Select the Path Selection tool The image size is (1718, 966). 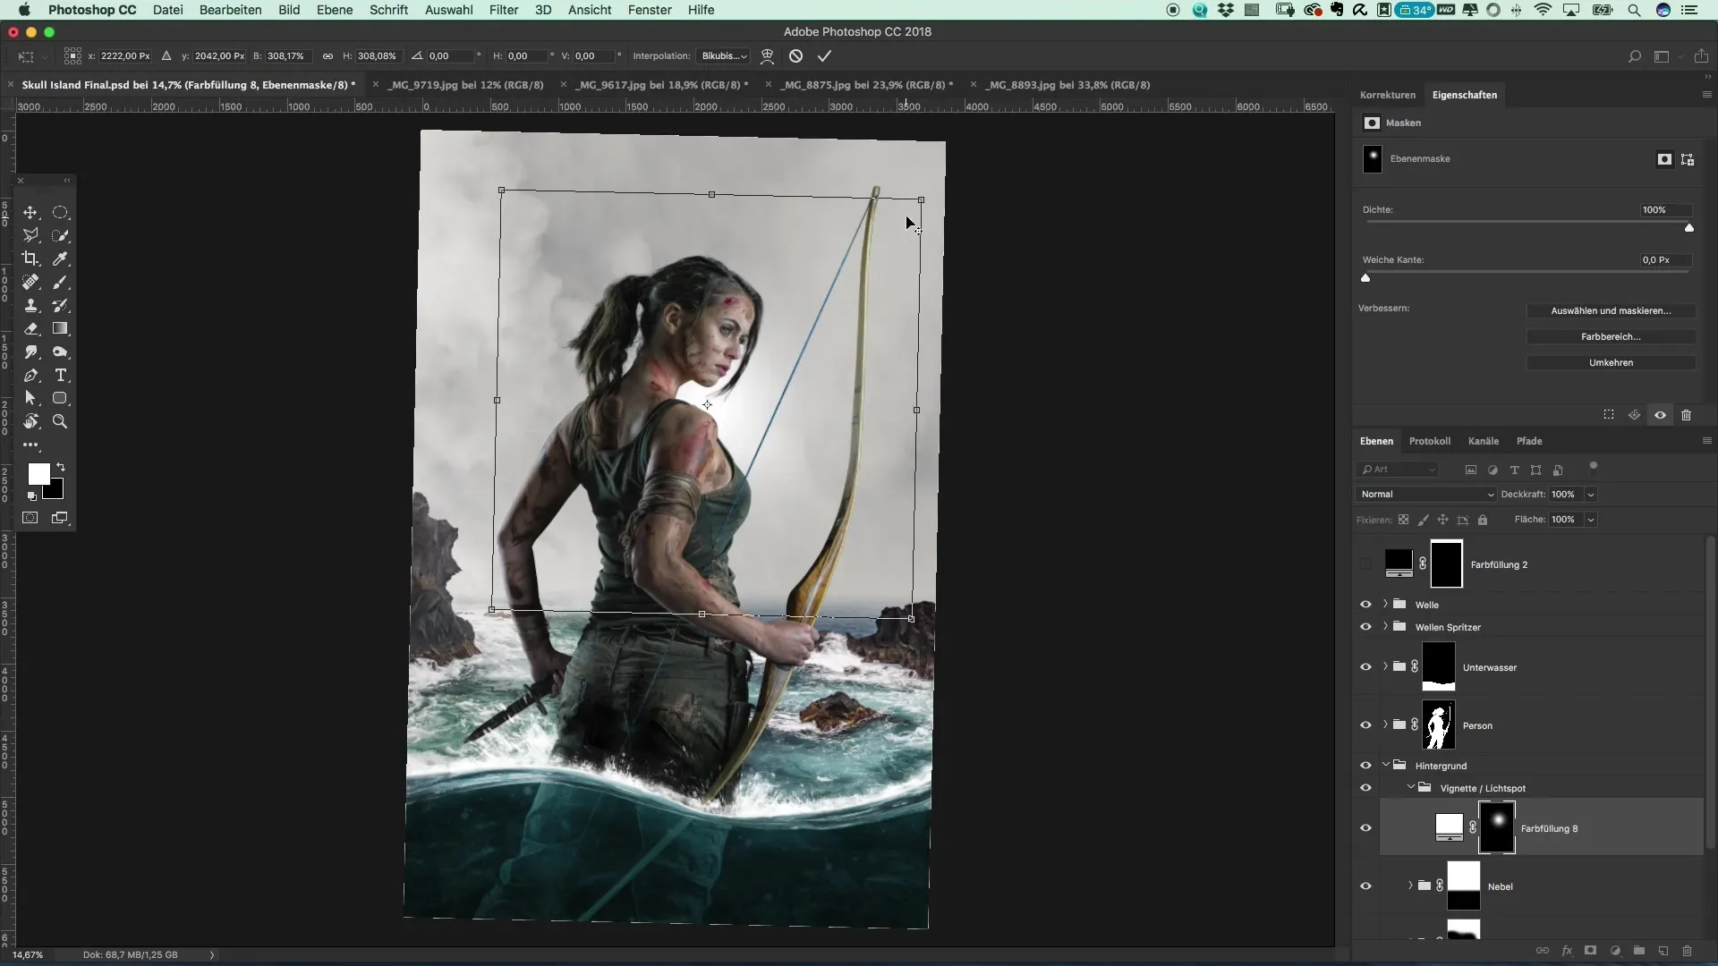30,398
